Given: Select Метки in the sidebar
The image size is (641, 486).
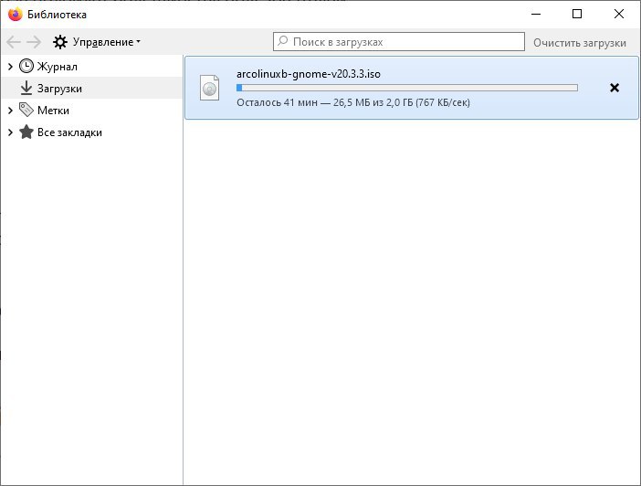Looking at the screenshot, I should point(53,110).
